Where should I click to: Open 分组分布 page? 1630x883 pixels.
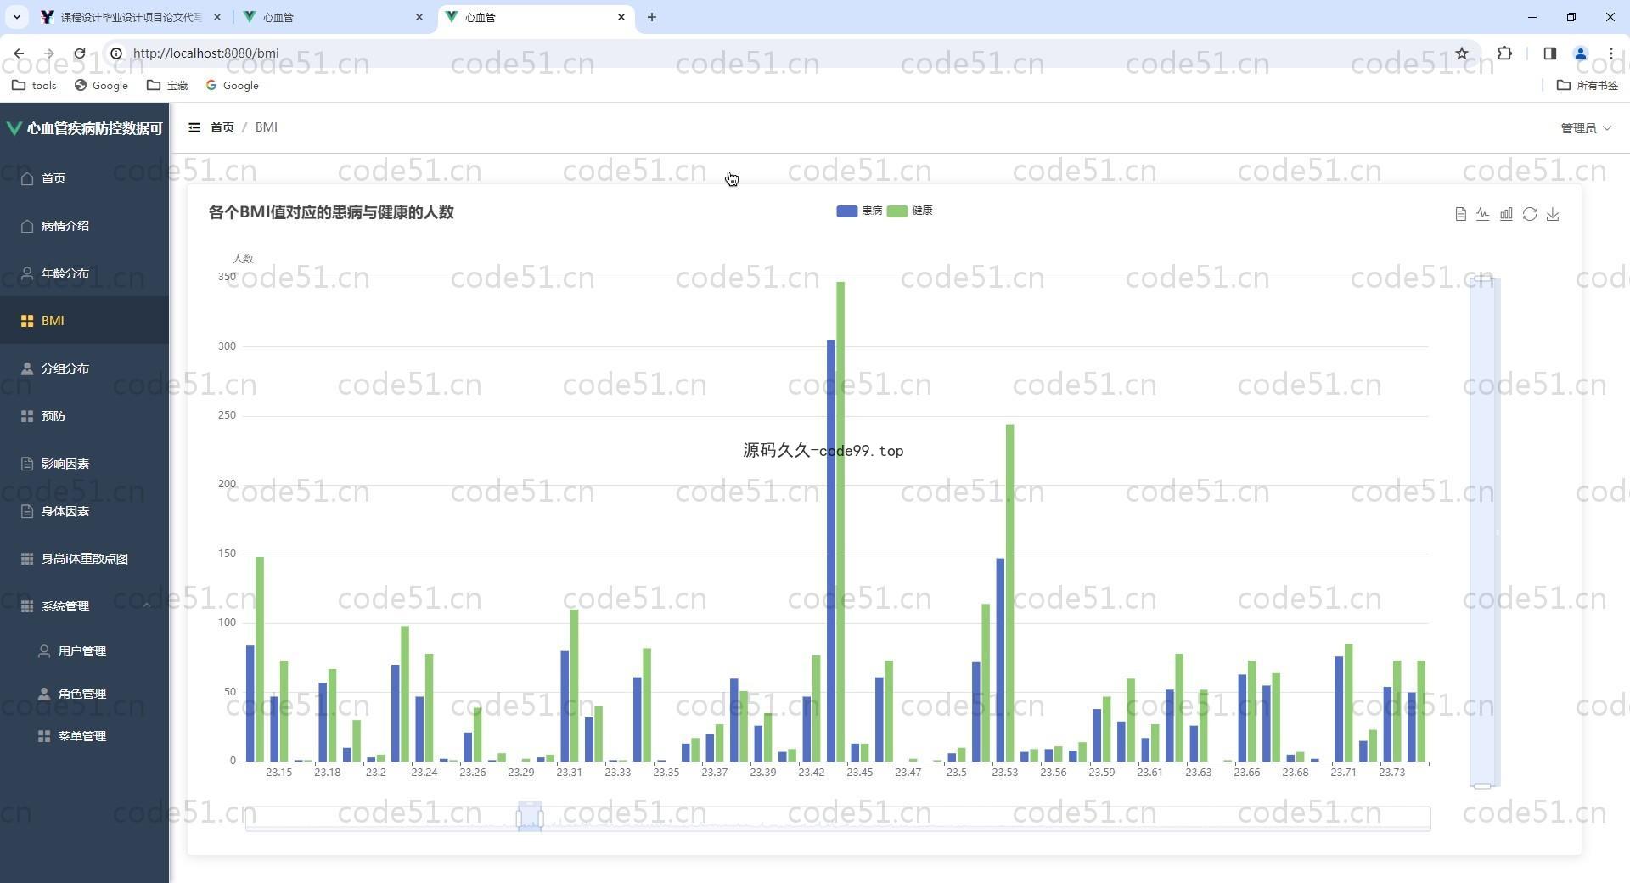click(x=85, y=368)
